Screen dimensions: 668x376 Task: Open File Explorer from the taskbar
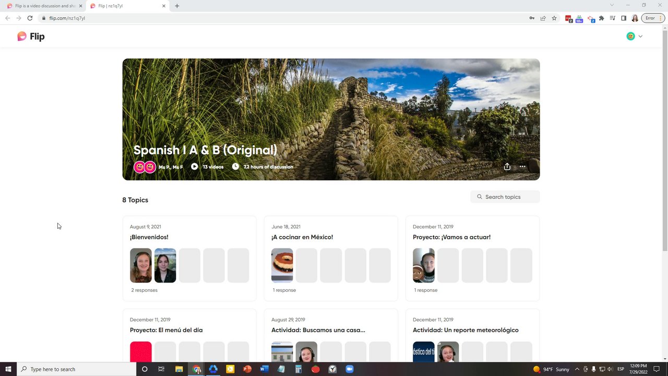point(179,369)
